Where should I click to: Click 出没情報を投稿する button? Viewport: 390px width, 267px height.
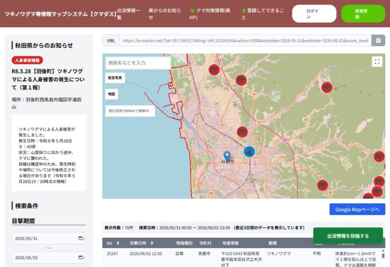348,236
